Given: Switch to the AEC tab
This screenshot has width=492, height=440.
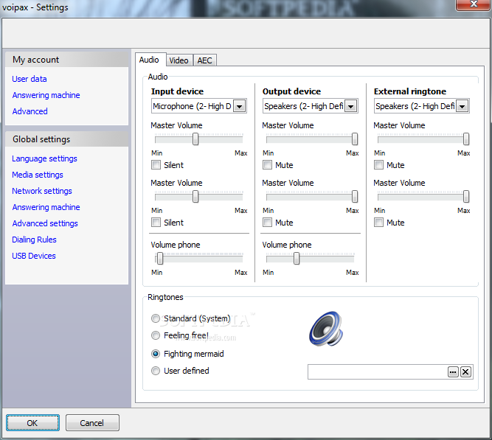Looking at the screenshot, I should click(204, 60).
